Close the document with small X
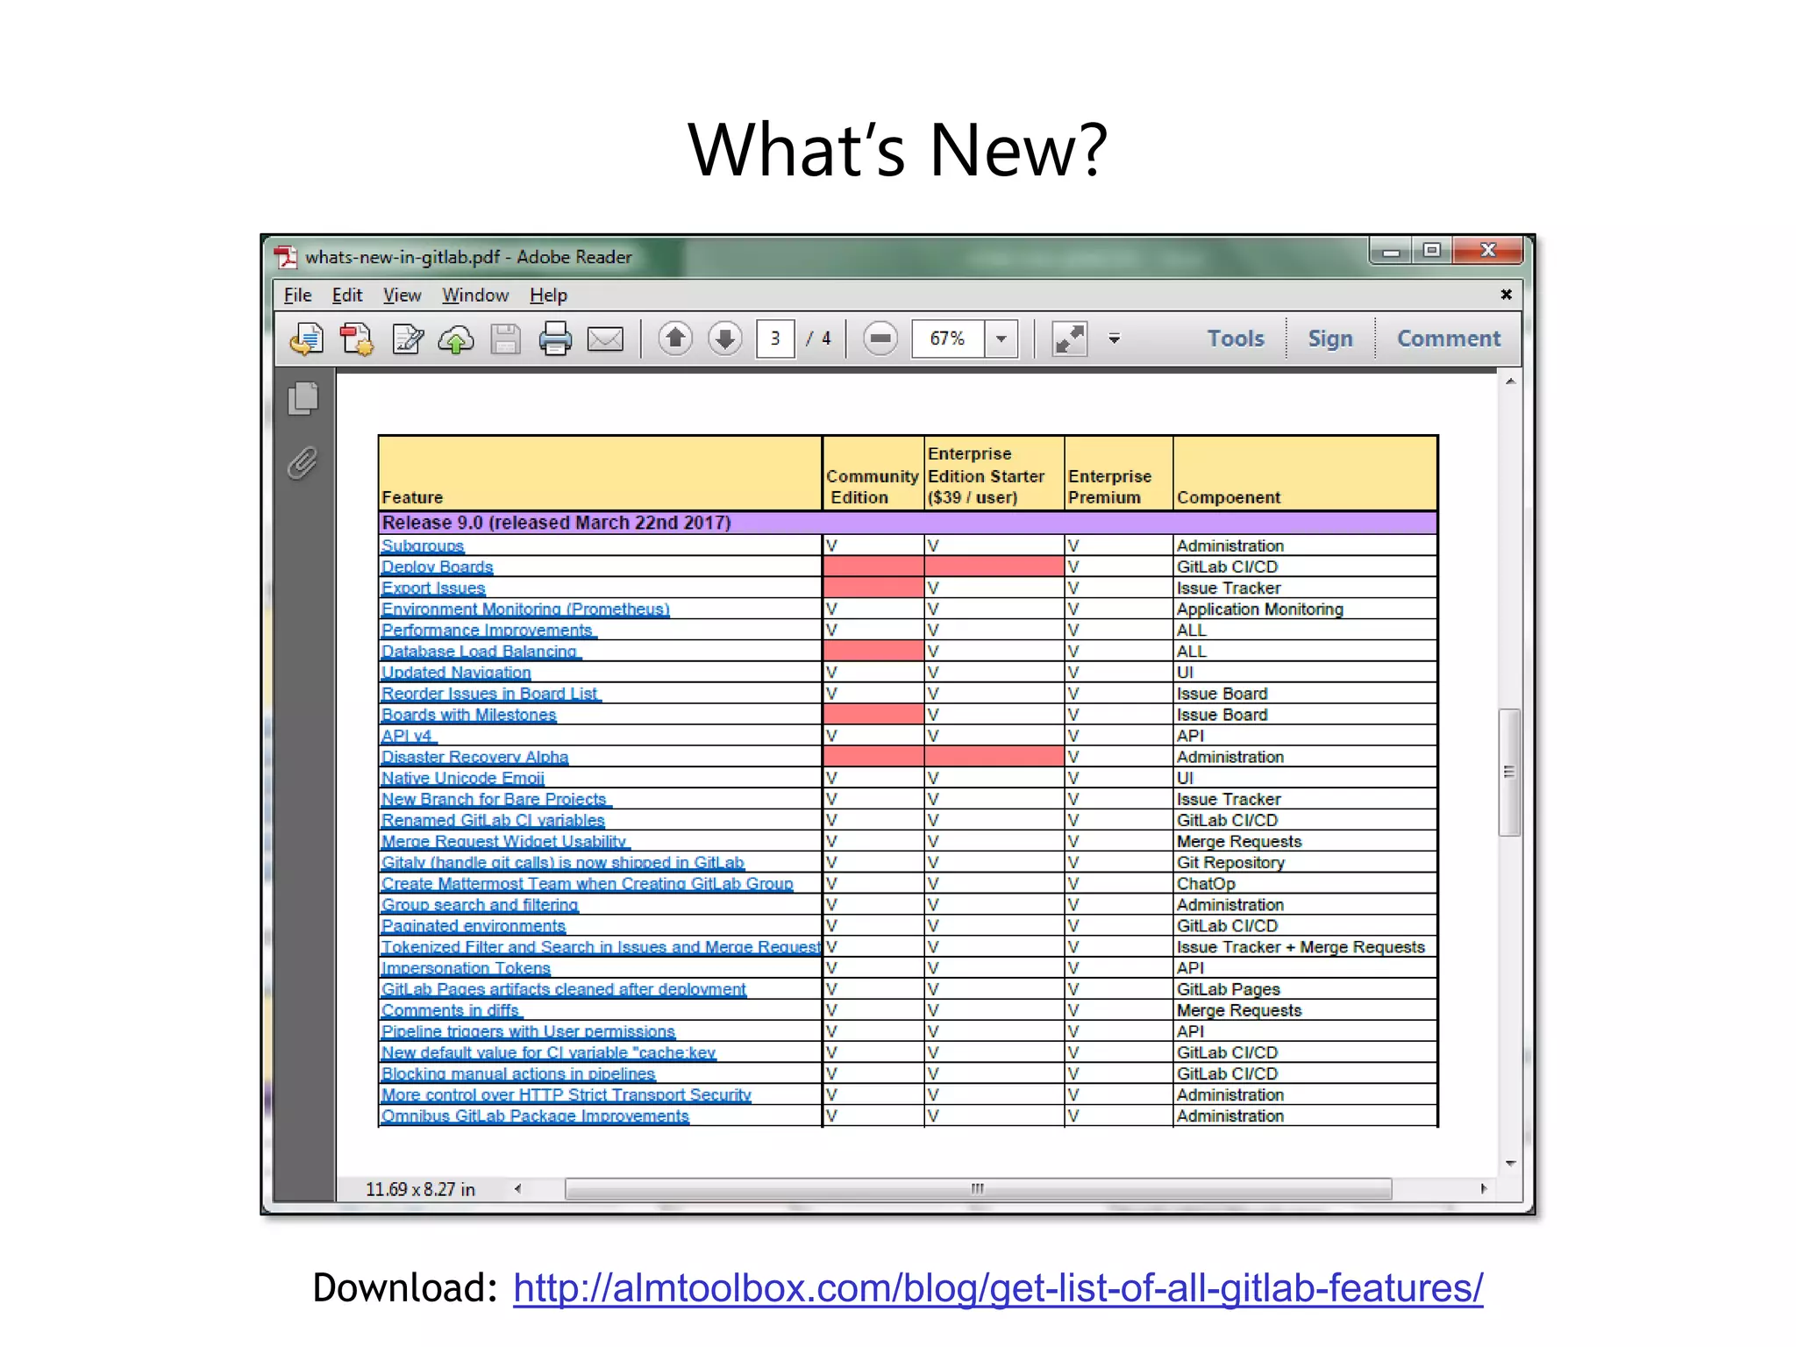 point(1506,295)
